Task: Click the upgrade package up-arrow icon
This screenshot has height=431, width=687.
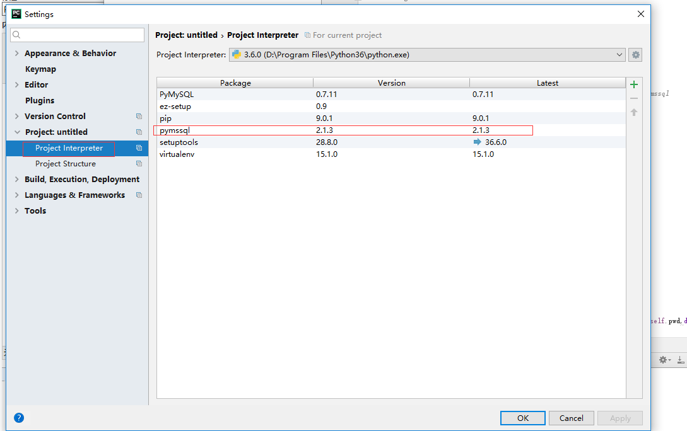Action: (634, 112)
